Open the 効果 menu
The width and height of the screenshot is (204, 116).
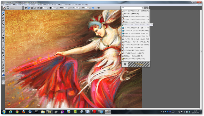pyautogui.click(x=60, y=4)
